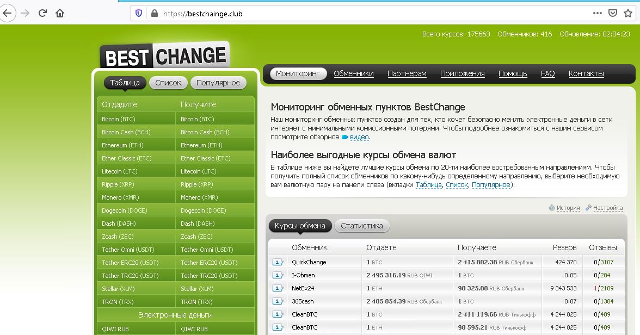Open the Статистика tab
The width and height of the screenshot is (640, 335).
click(361, 226)
